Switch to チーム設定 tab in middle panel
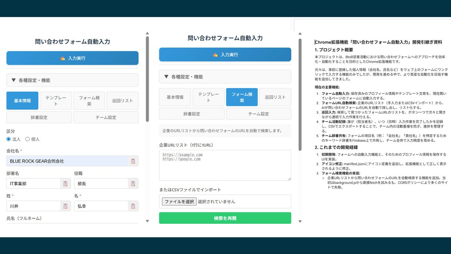This screenshot has height=254, width=451. [x=259, y=114]
